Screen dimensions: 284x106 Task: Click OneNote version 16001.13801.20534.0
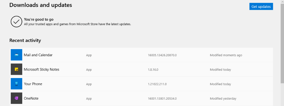[x=162, y=99]
